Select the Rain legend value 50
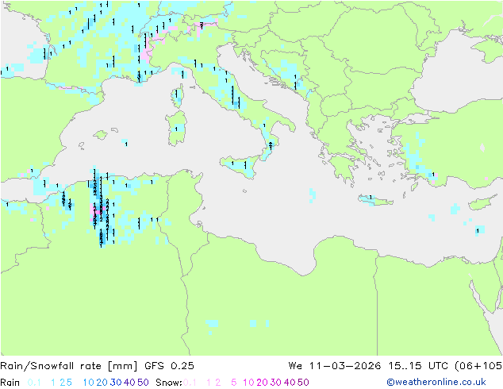Screen dimensions: 503x389 click(x=143, y=383)
